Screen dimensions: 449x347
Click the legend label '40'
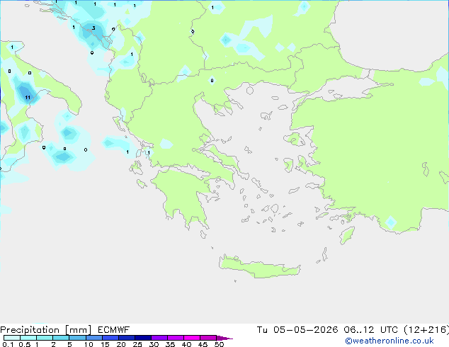186,344
